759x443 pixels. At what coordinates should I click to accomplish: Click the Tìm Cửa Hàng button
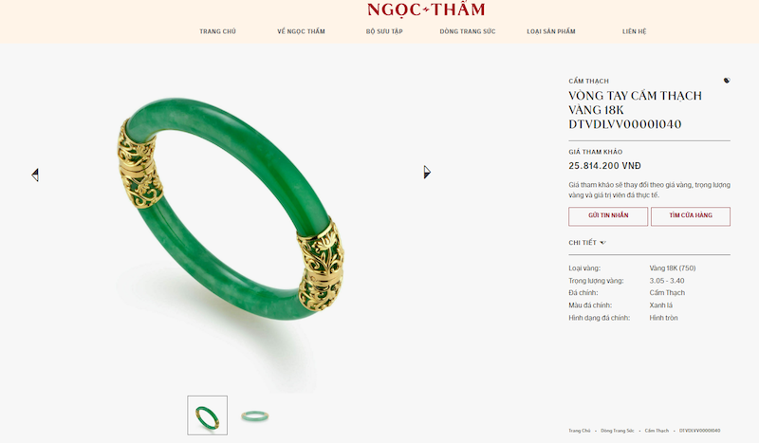tap(691, 216)
